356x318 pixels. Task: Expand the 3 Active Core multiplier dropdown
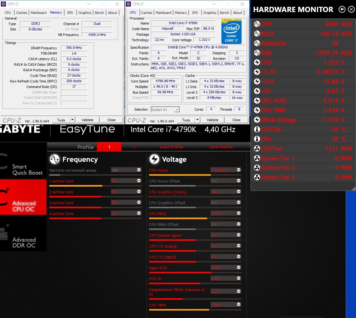pos(139,202)
